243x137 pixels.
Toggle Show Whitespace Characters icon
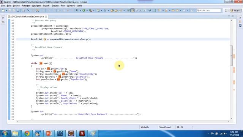pyautogui.click(x=145, y=10)
